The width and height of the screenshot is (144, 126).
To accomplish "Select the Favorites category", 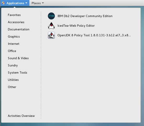I will (x=14, y=15).
